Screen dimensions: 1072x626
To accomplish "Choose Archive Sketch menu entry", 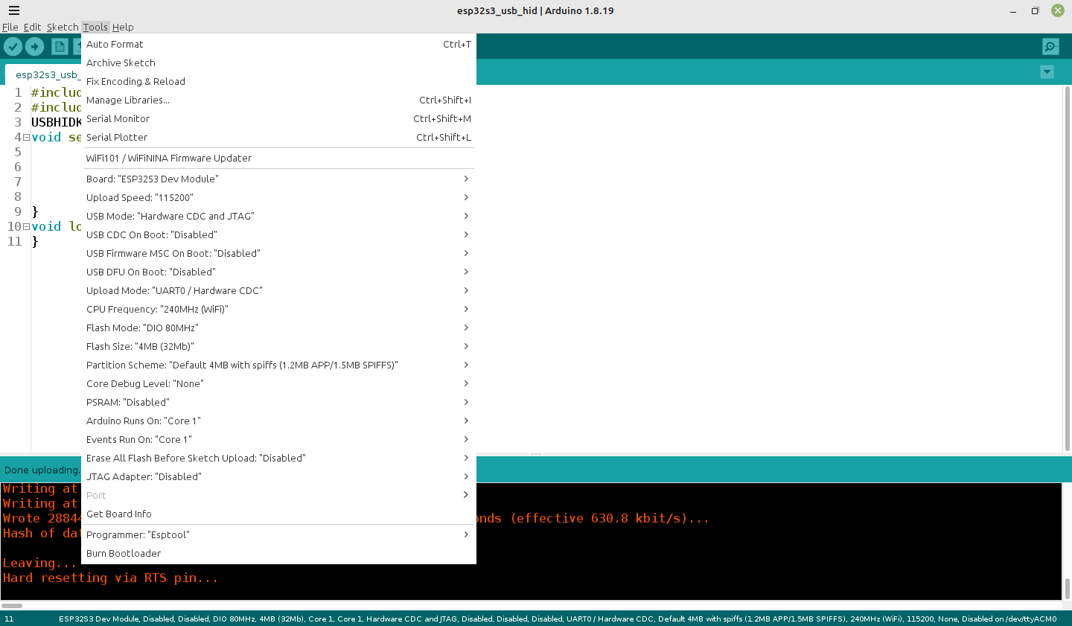I will 278,63.
